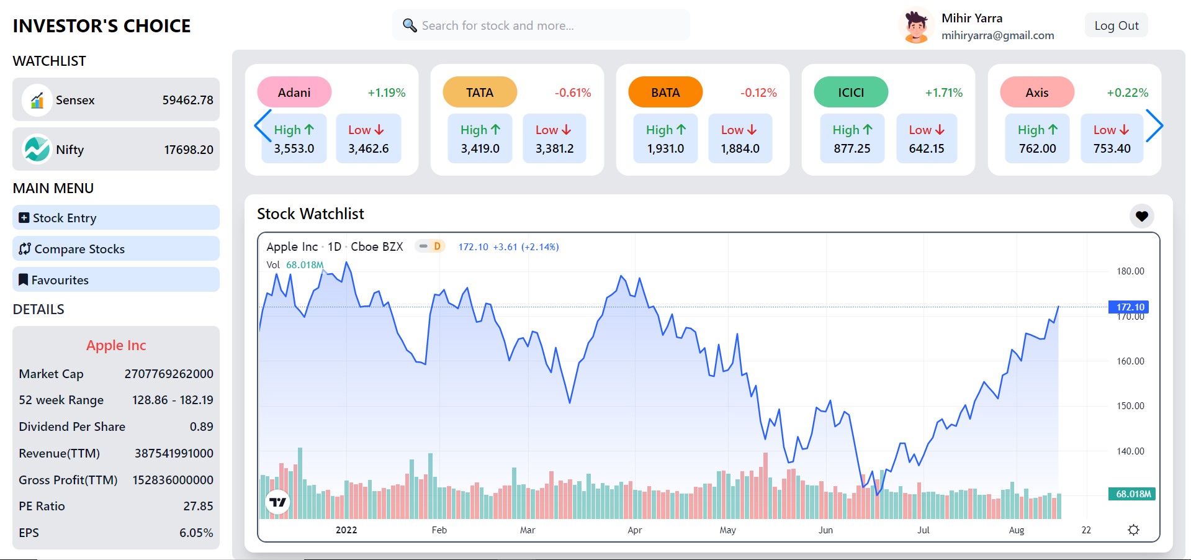
Task: Click the Sensex chart icon in Watchlist
Action: [37, 100]
